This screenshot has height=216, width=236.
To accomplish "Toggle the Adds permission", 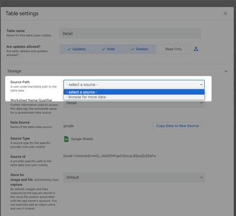I will [x=109, y=49].
